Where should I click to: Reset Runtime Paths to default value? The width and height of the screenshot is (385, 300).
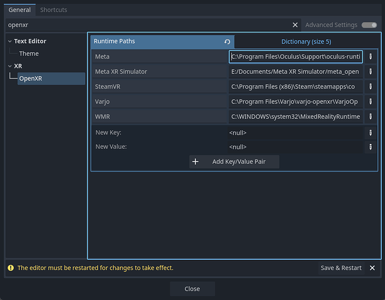(227, 42)
